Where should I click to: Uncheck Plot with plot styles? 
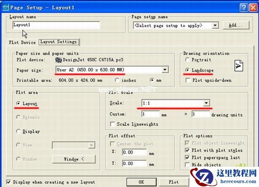point(187,150)
